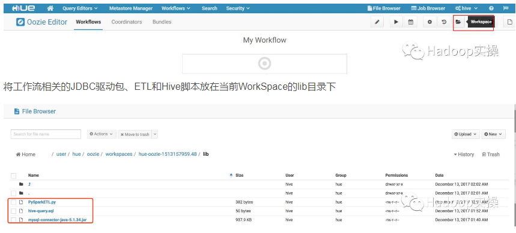Viewport: 516px width, 233px height.
Task: Create new workflow with blank page icon
Action: click(510, 22)
